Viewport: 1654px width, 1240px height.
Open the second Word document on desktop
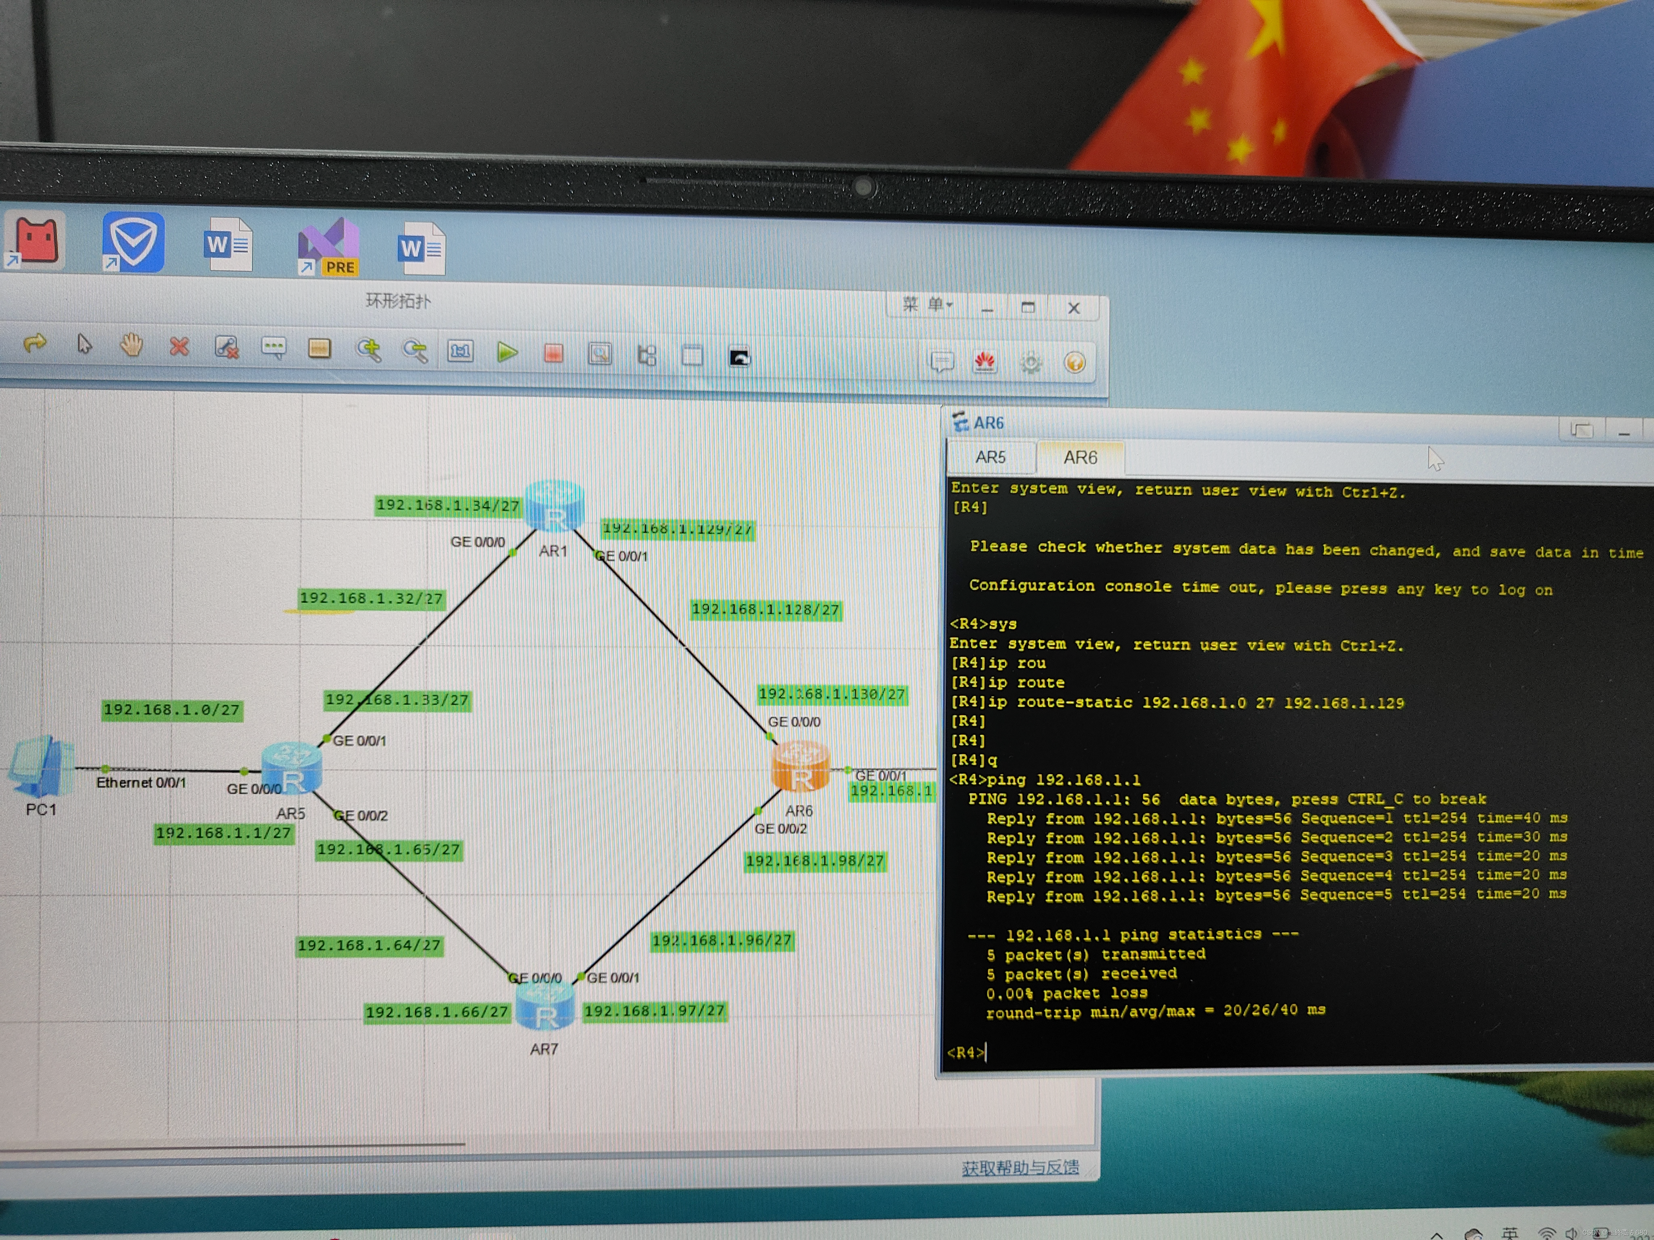pos(422,248)
